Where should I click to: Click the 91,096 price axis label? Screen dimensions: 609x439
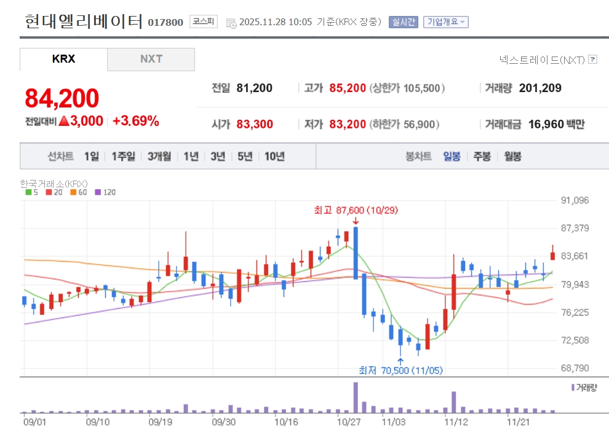[575, 201]
